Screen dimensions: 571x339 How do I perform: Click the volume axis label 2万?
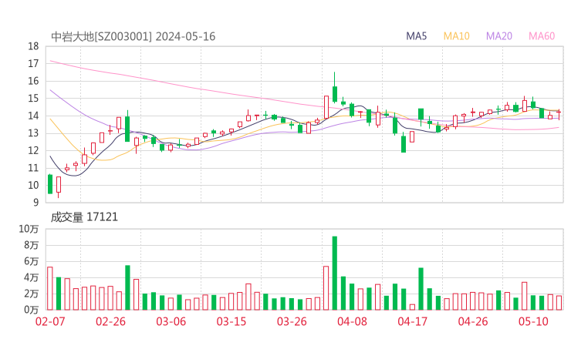pos(32,294)
